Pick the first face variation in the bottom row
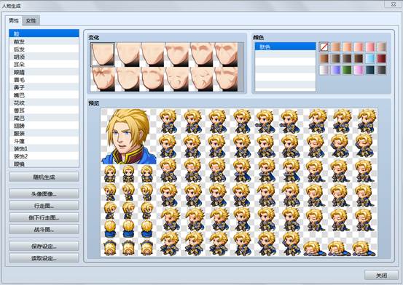403x285 pixels. [103, 79]
